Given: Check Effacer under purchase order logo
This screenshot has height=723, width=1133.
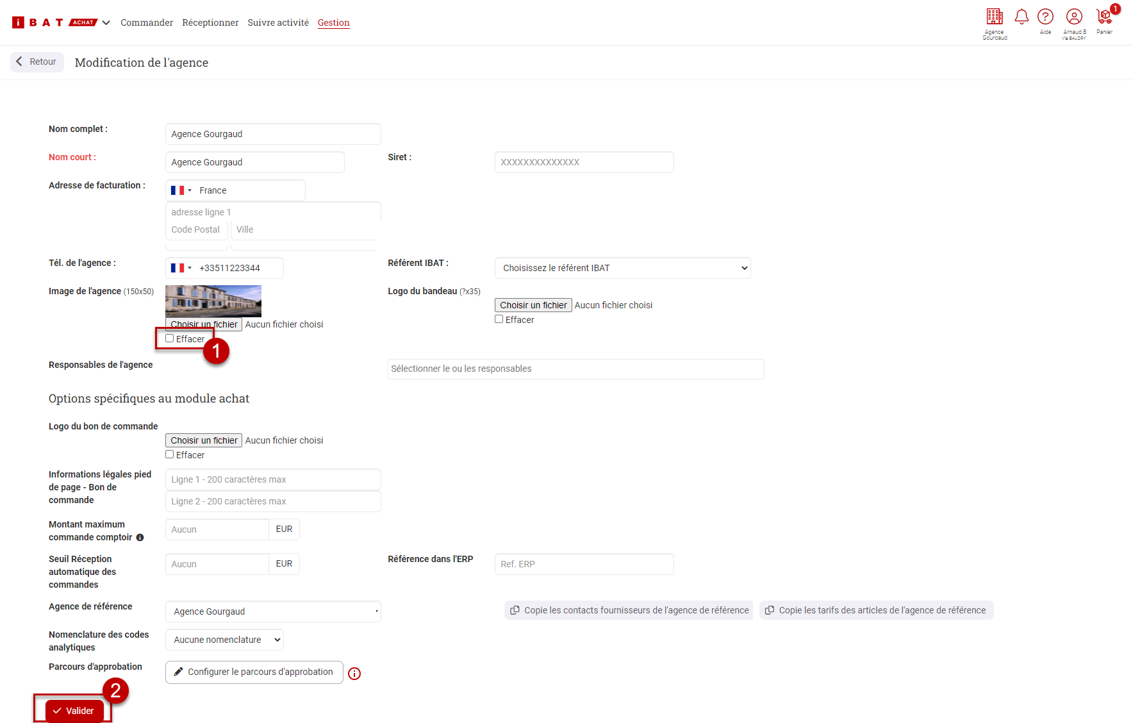Looking at the screenshot, I should click(x=170, y=454).
